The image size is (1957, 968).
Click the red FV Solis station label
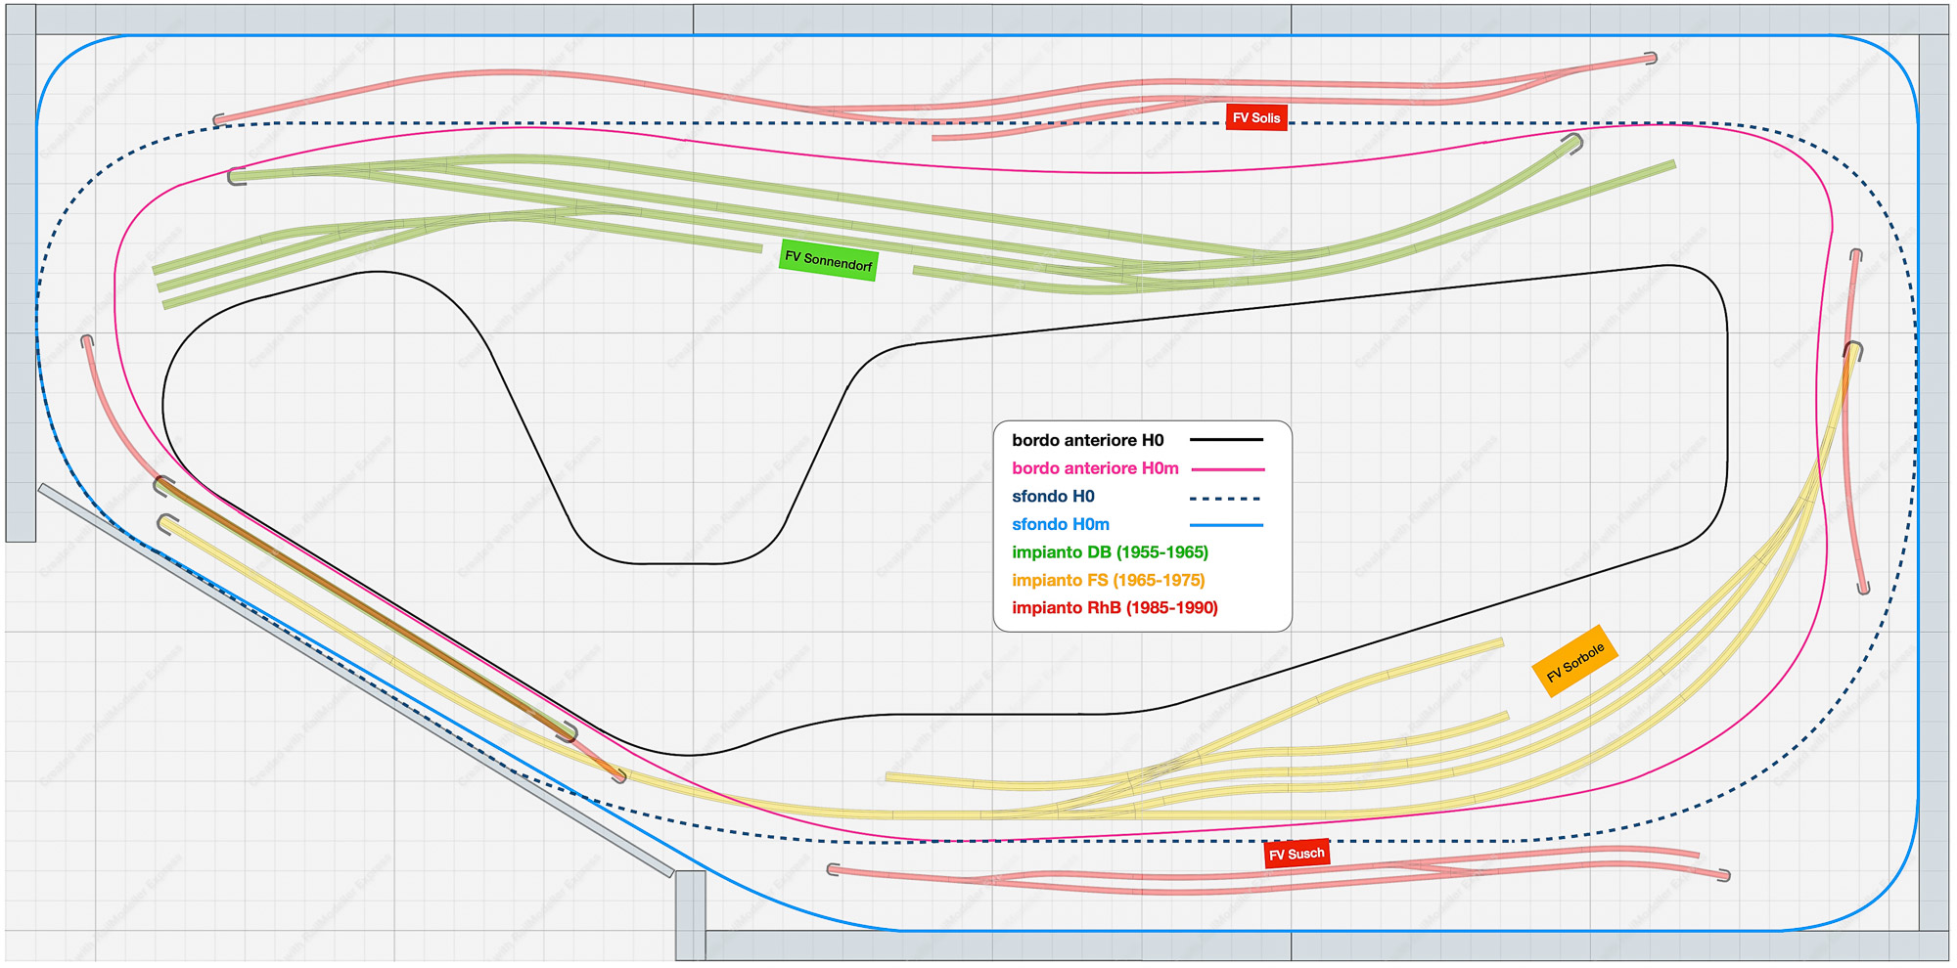click(x=1255, y=117)
